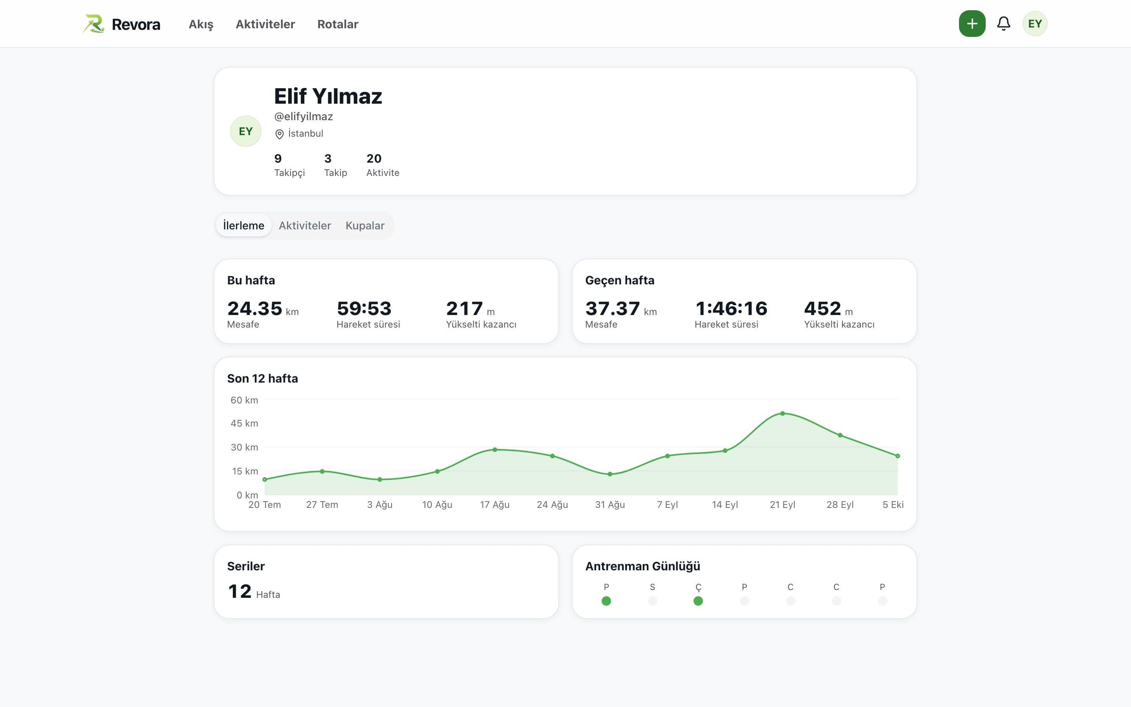Click the 5 Eki axis label
The image size is (1131, 707).
pos(893,505)
